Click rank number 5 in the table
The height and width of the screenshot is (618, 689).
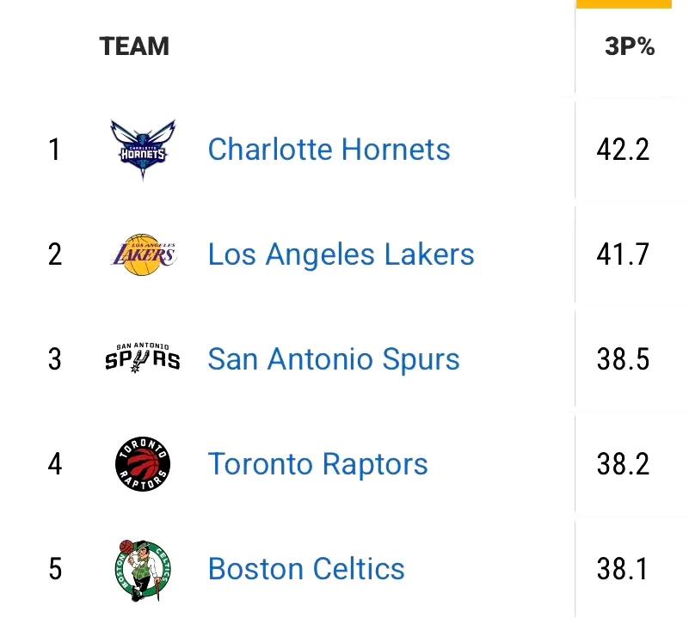click(55, 569)
